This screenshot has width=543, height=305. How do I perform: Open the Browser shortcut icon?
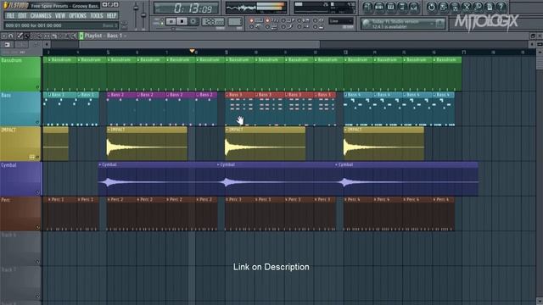[402, 7]
